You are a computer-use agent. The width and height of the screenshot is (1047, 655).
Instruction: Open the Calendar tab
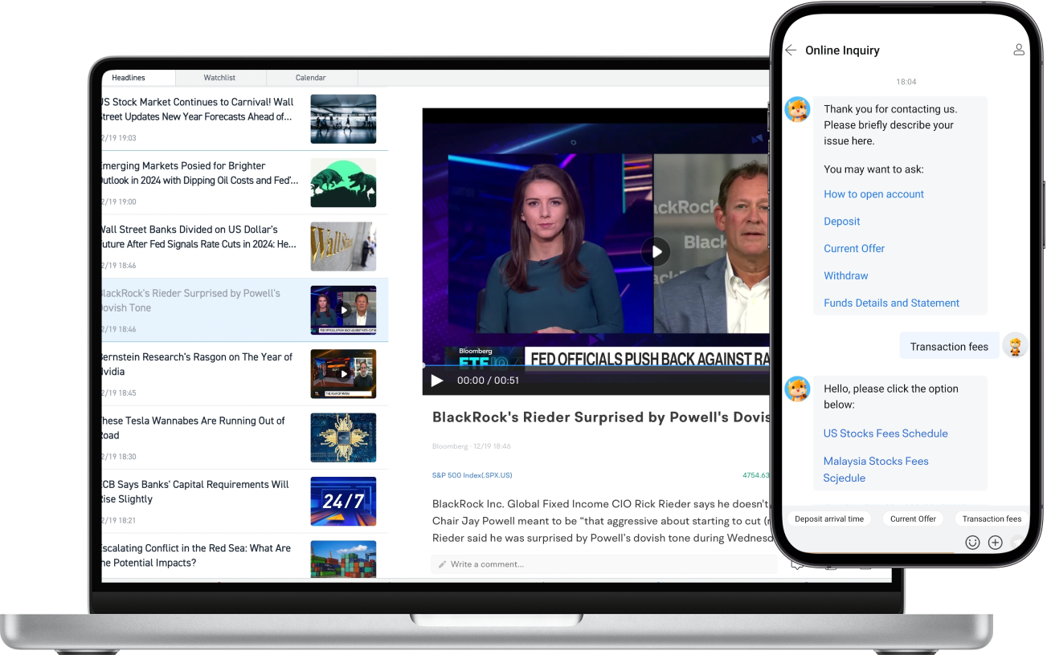[311, 78]
